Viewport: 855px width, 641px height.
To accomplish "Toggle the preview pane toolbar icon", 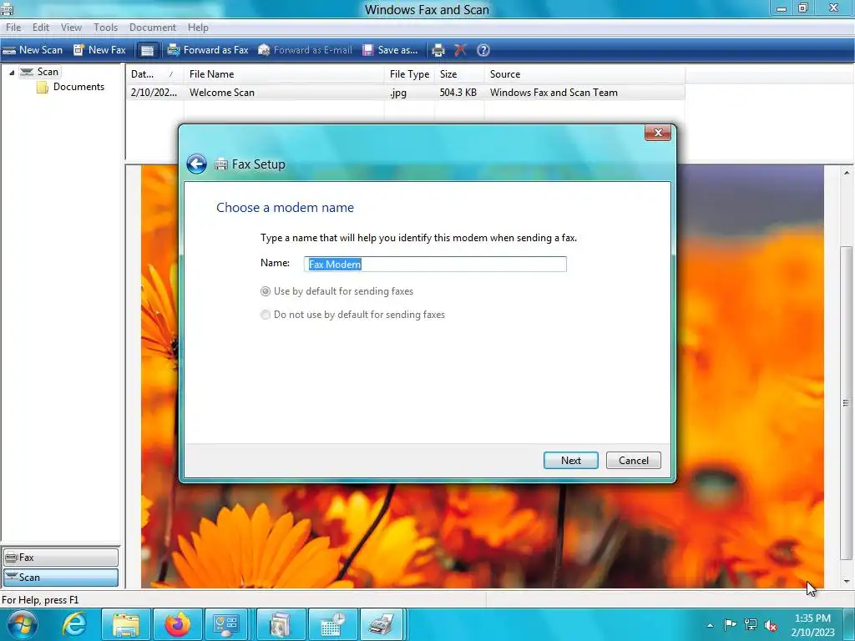I will tap(147, 50).
